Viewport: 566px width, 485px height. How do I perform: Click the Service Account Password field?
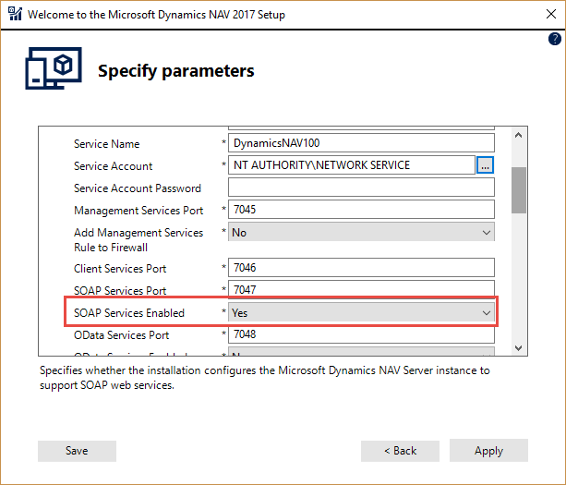(x=362, y=188)
